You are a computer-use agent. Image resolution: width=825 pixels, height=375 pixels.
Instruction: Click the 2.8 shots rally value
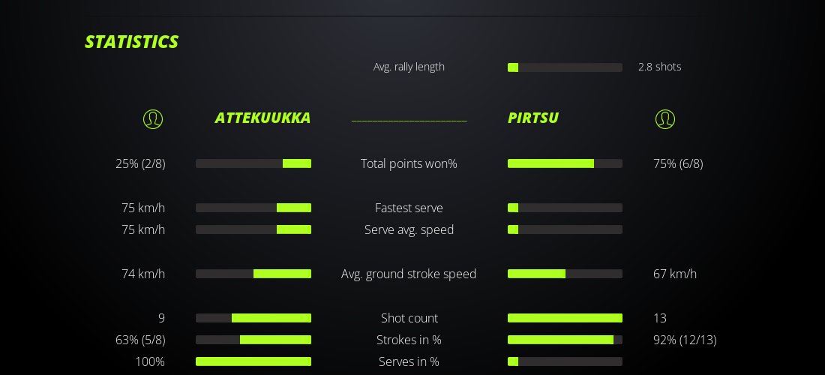[x=659, y=67]
